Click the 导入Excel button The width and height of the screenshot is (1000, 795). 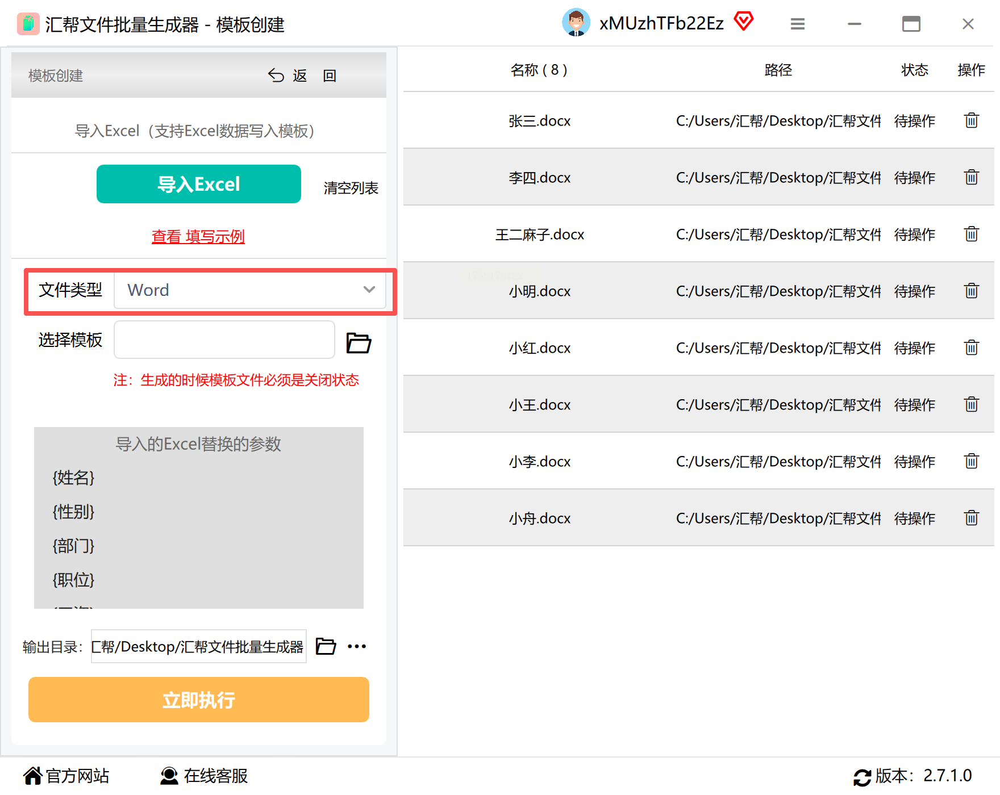coord(199,184)
